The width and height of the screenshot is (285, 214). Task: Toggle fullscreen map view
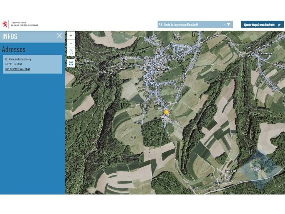pyautogui.click(x=71, y=63)
